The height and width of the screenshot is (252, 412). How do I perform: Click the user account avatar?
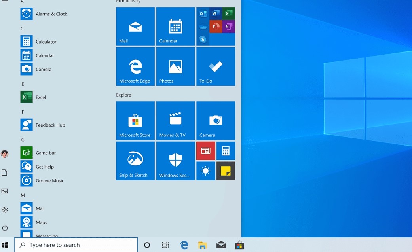(x=4, y=154)
